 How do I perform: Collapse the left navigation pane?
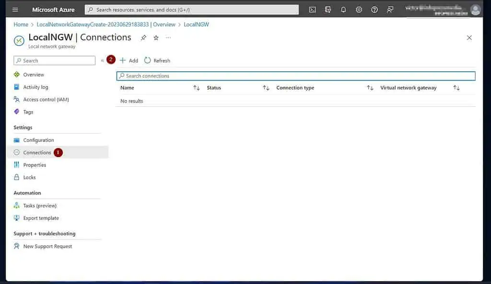pyautogui.click(x=102, y=61)
